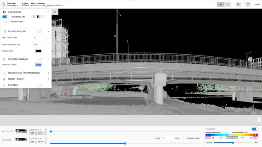
Task: Click the blue Selection Border color swatch
Action: point(38,65)
